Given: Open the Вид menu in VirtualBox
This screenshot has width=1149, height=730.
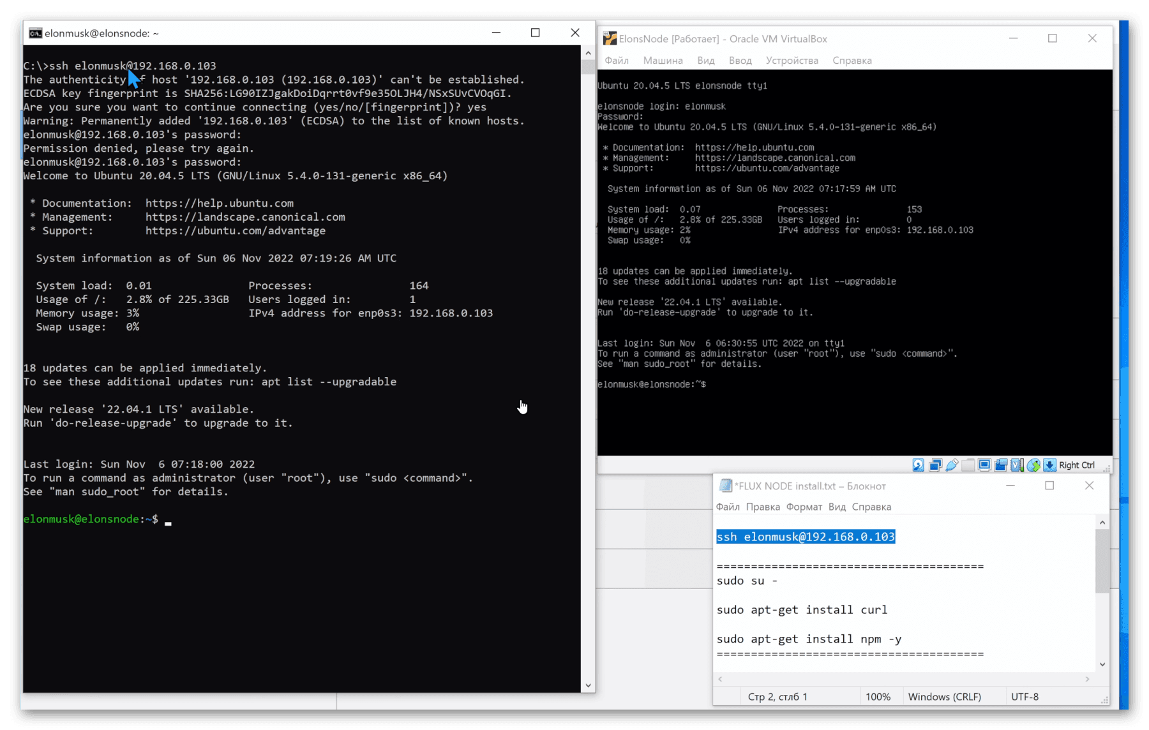Looking at the screenshot, I should tap(705, 61).
